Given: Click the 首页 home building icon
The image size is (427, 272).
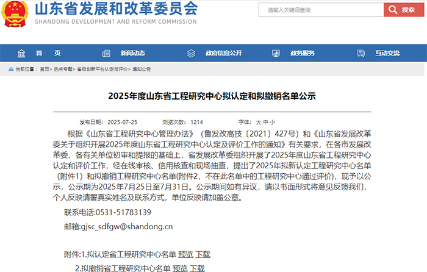Looking at the screenshot, I should tap(22, 52).
